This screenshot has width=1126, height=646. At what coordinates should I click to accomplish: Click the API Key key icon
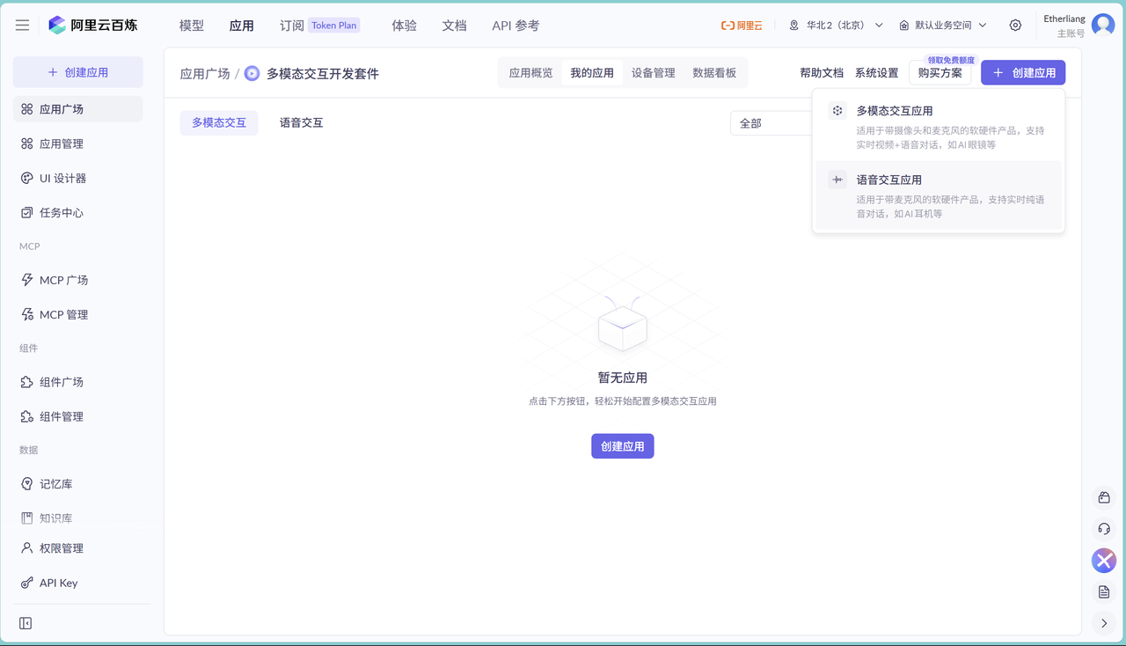click(x=27, y=583)
